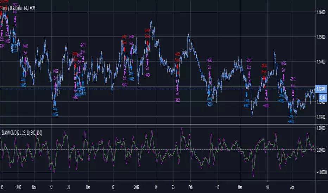Select the blue Long arrow marked +9539
This screenshot has height=193, width=328.
click(55, 104)
